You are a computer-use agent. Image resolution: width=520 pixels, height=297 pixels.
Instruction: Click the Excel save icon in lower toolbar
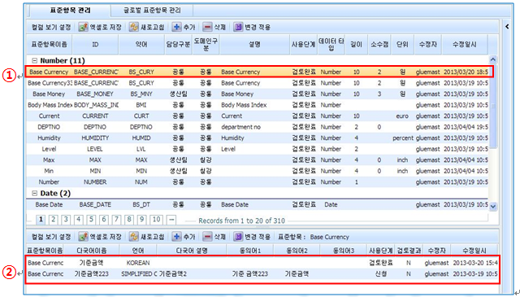pos(83,237)
